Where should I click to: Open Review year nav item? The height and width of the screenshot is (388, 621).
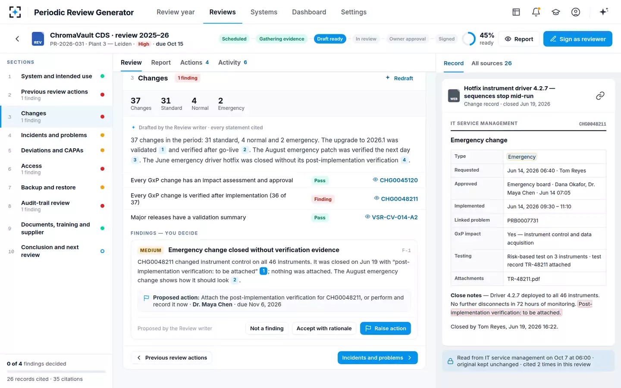pos(176,12)
